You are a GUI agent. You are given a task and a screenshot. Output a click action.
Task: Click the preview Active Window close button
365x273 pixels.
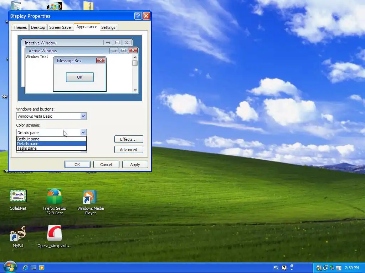(x=133, y=50)
